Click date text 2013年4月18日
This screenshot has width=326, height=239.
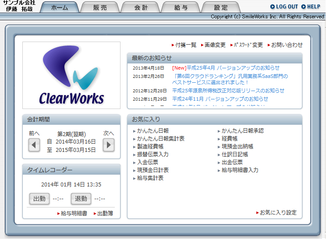pos(149,68)
